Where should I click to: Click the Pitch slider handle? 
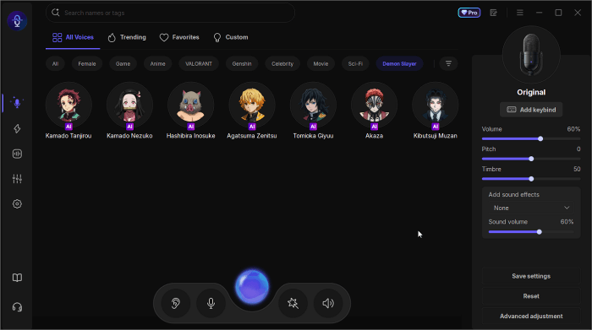click(531, 159)
